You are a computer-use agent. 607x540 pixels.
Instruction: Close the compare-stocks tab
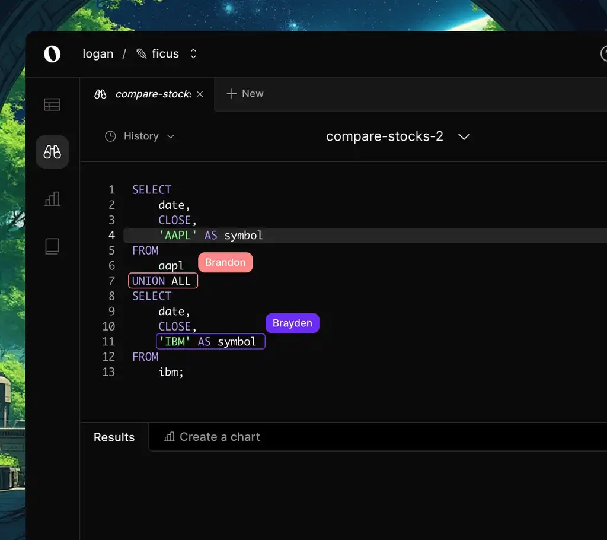(199, 94)
